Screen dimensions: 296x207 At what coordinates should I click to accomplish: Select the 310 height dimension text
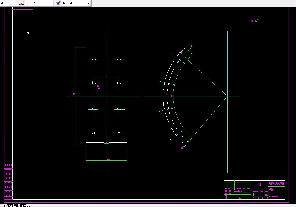coord(74,94)
